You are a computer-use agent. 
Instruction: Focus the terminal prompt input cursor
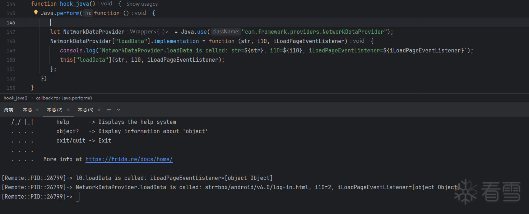pos(78,197)
